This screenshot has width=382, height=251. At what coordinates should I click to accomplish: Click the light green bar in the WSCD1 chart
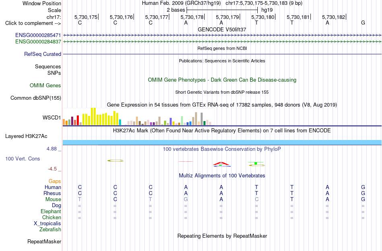click(182, 121)
